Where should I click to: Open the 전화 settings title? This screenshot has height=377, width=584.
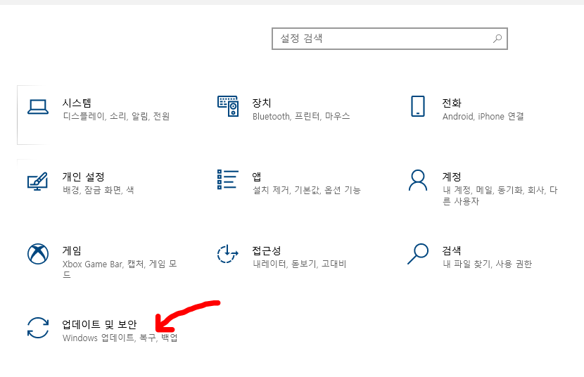[x=452, y=103]
